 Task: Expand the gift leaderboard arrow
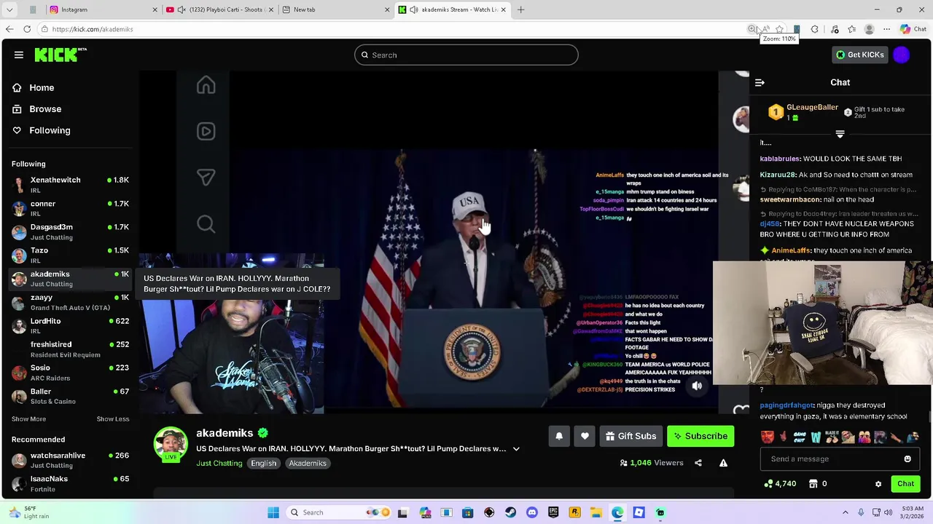click(840, 134)
